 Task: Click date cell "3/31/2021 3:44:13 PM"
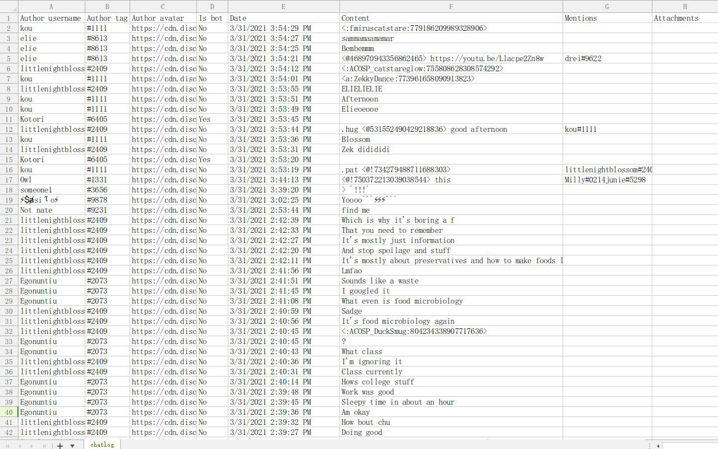coord(283,180)
